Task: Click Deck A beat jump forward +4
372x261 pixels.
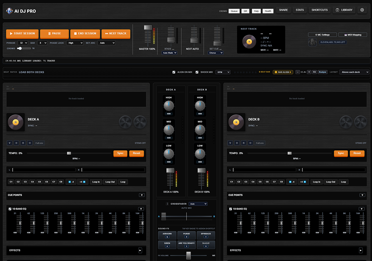Action: click(x=82, y=182)
